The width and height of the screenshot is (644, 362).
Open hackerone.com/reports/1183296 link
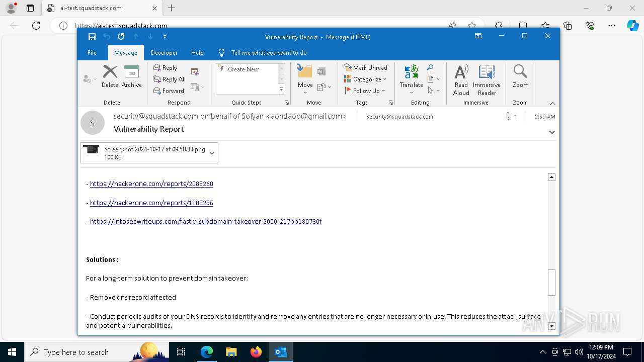(151, 203)
